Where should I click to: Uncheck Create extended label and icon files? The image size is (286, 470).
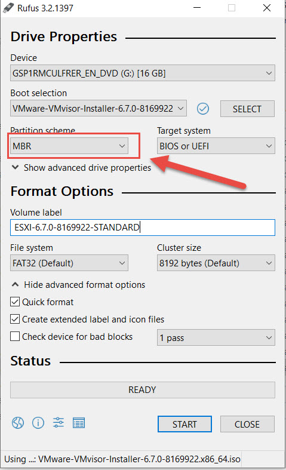click(15, 319)
